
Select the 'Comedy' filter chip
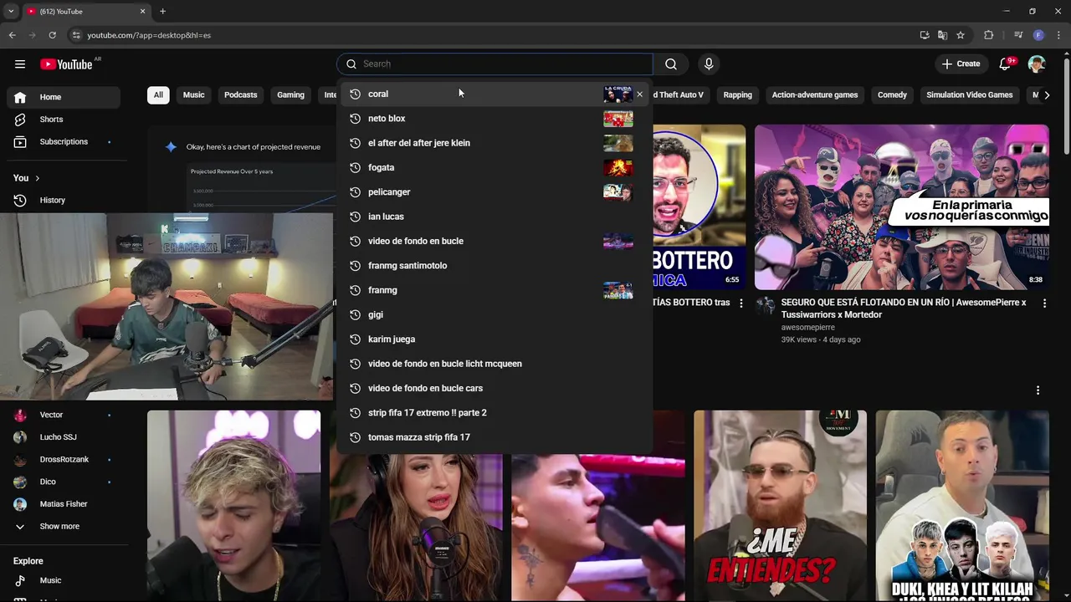tap(892, 95)
